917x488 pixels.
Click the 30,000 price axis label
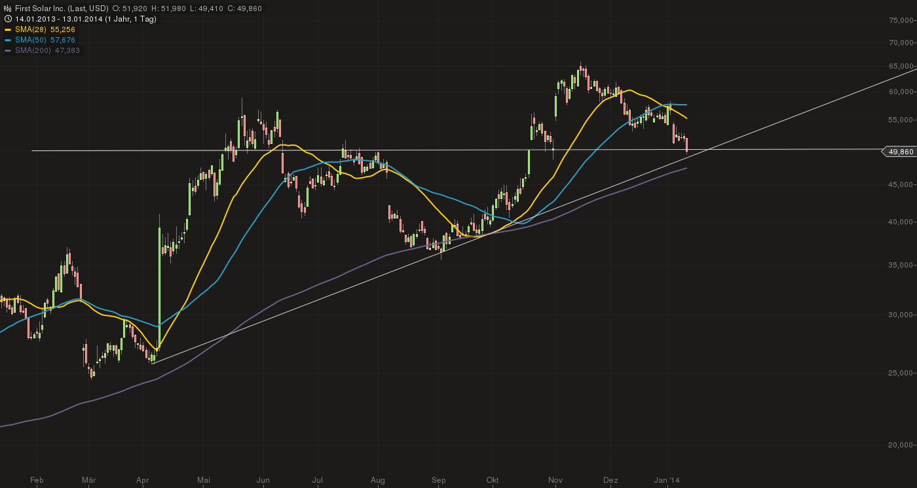coord(901,315)
